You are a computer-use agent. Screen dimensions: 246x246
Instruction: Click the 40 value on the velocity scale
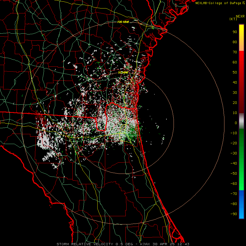[235, 83]
